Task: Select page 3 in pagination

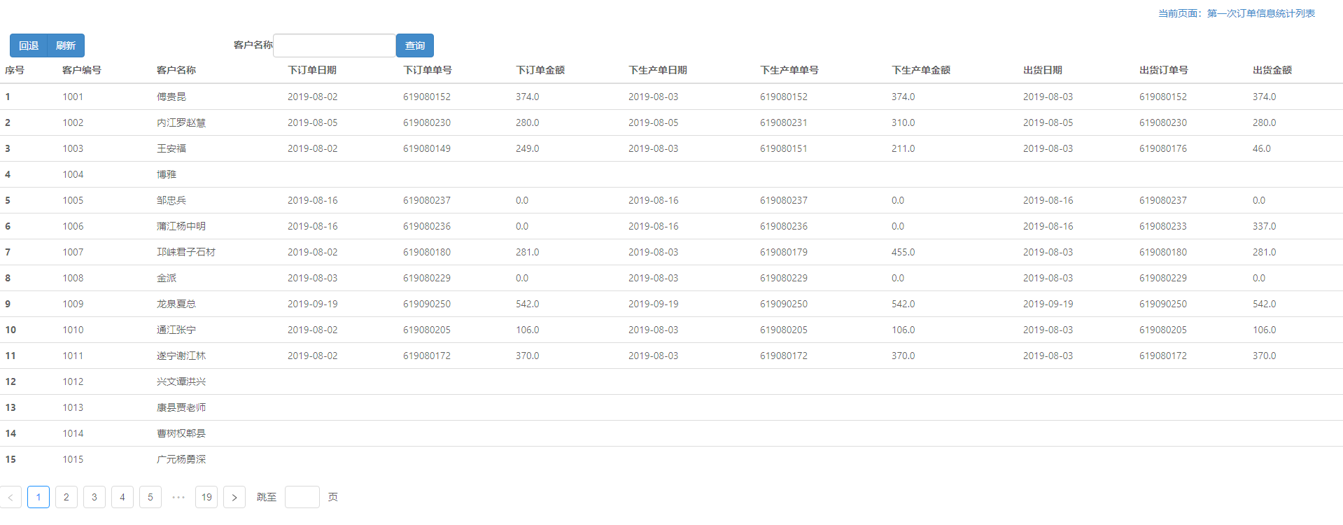Action: tap(94, 497)
